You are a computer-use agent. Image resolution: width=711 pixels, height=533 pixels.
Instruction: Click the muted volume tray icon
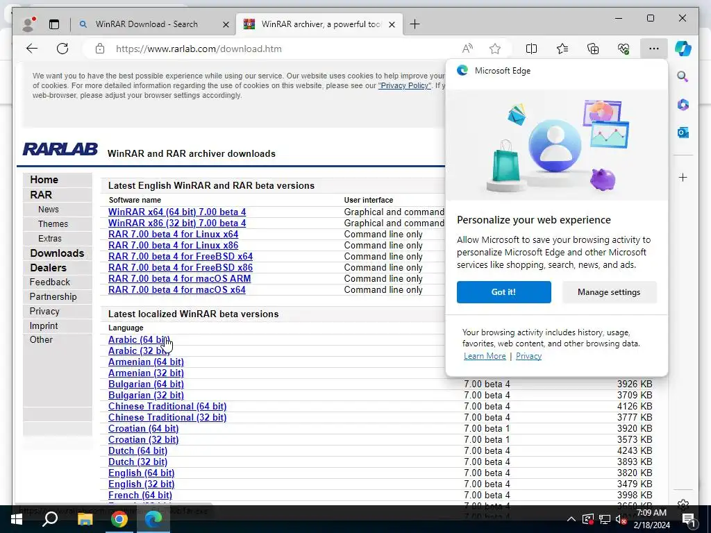pyautogui.click(x=621, y=519)
